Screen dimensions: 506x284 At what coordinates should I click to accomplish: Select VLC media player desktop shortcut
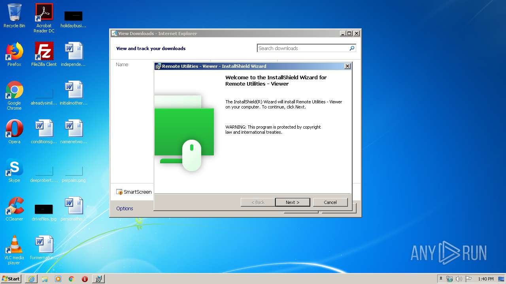(14, 250)
